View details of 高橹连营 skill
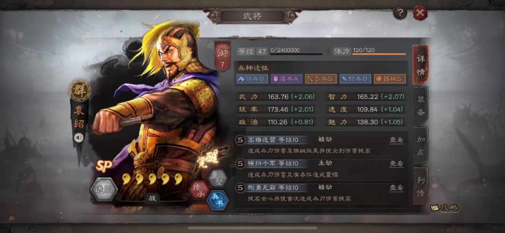The height and width of the screenshot is (233, 505). click(396, 140)
